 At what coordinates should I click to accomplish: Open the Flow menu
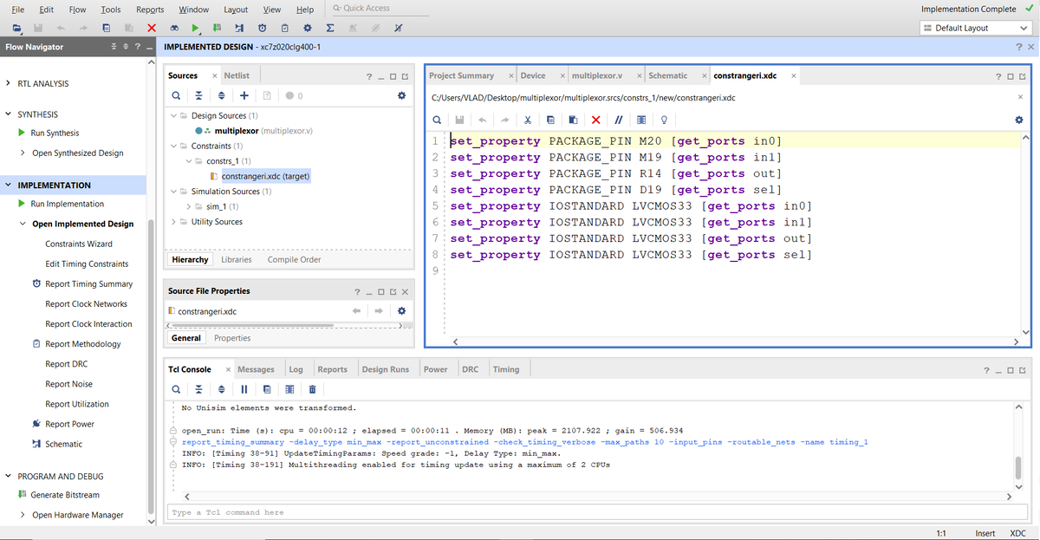tap(77, 9)
